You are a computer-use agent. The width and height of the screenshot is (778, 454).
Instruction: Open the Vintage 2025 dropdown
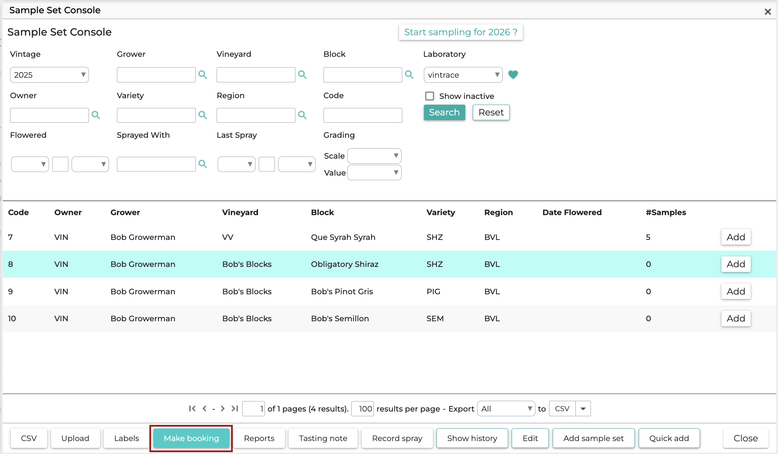49,75
